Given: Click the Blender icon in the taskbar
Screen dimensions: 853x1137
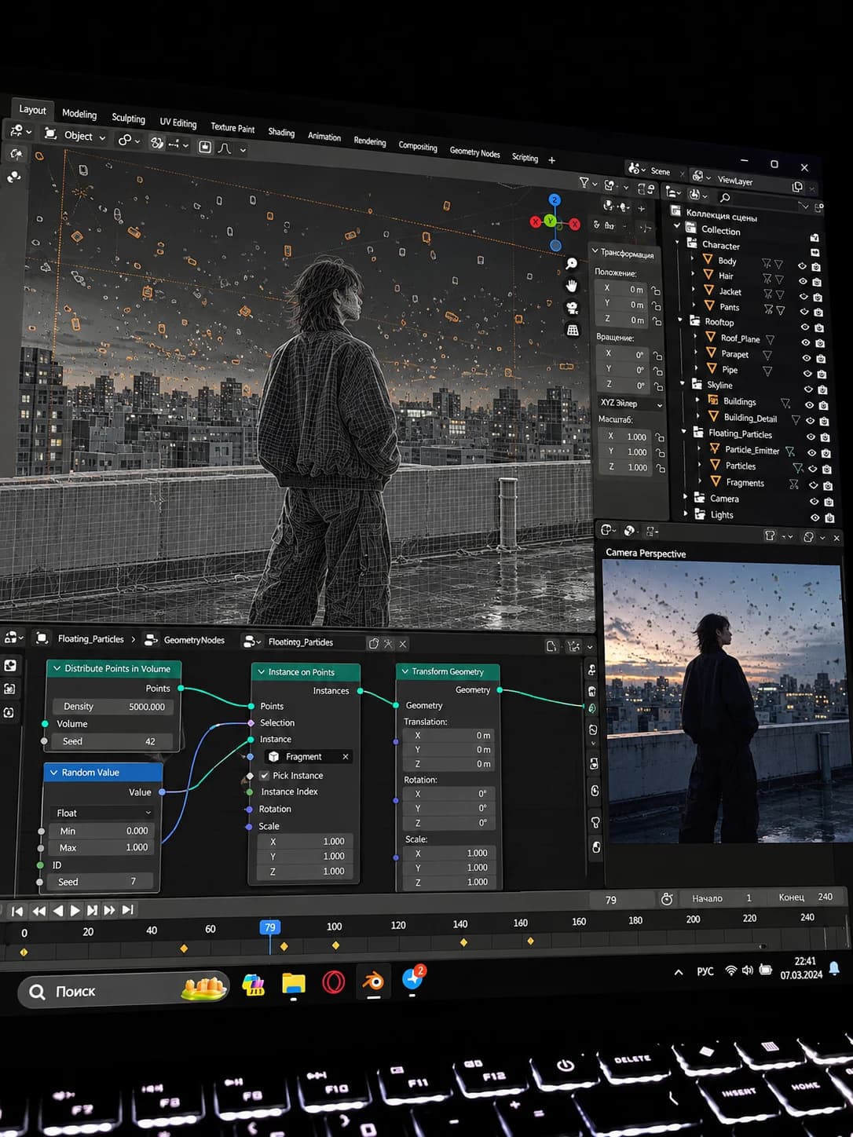Looking at the screenshot, I should [373, 982].
